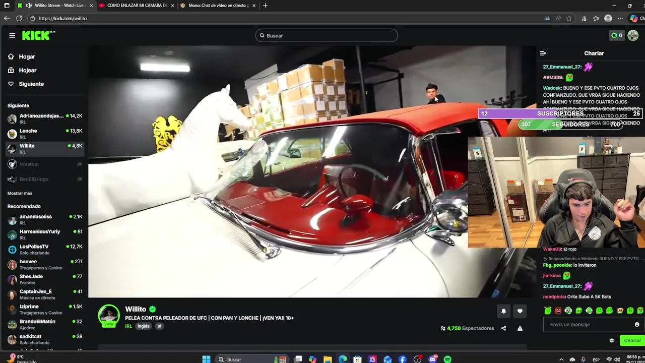Viewport: 645px width, 363px height.
Task: Open the Windows Start menu
Action: pos(206,359)
